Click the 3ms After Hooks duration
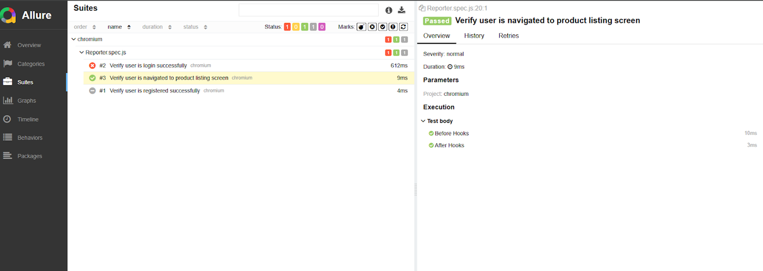Screen dimensions: 763x271 pos(752,145)
